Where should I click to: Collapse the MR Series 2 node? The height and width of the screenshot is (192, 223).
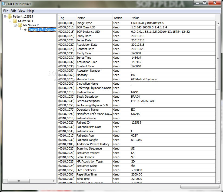pyautogui.click(x=15, y=25)
